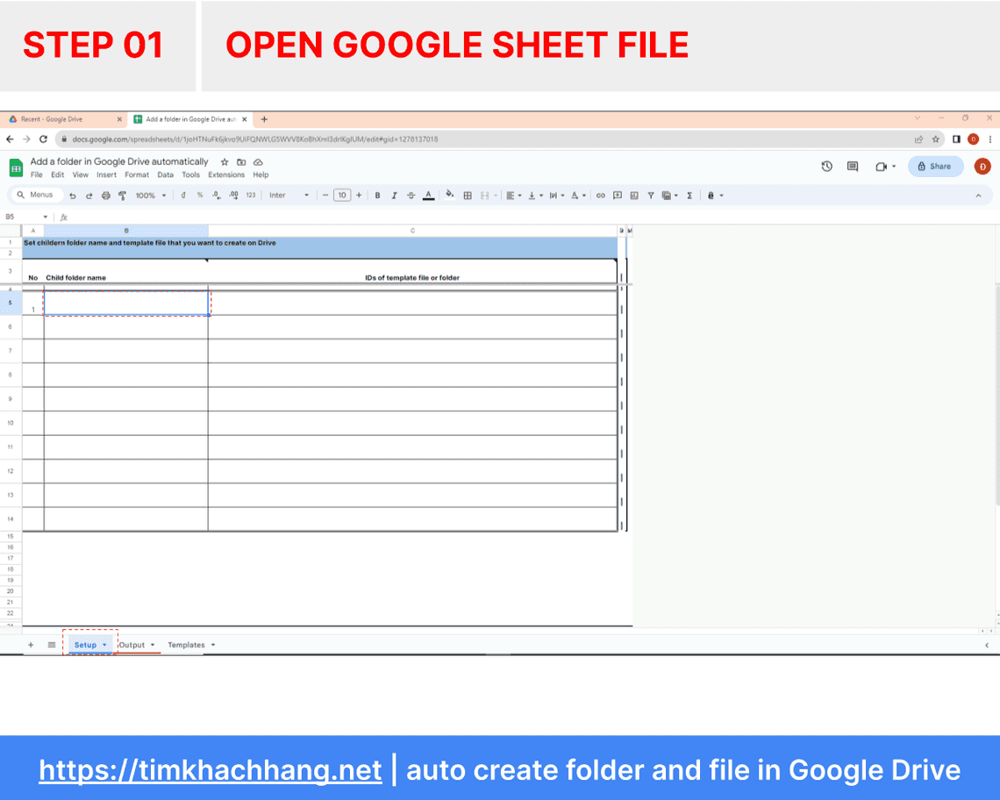Toggle strikethrough formatting
Viewport: 1000px width, 800px height.
411,195
